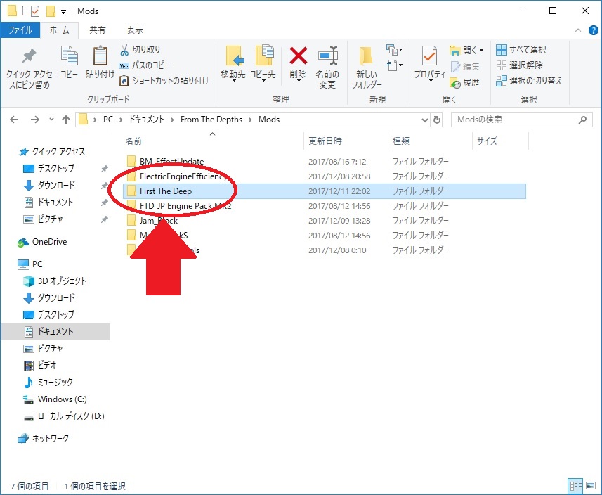This screenshot has width=602, height=495.
Task: Click Invert selection (選択の切り替え)
Action: (528, 81)
